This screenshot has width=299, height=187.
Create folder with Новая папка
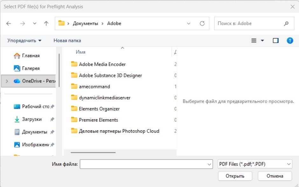pos(67,41)
